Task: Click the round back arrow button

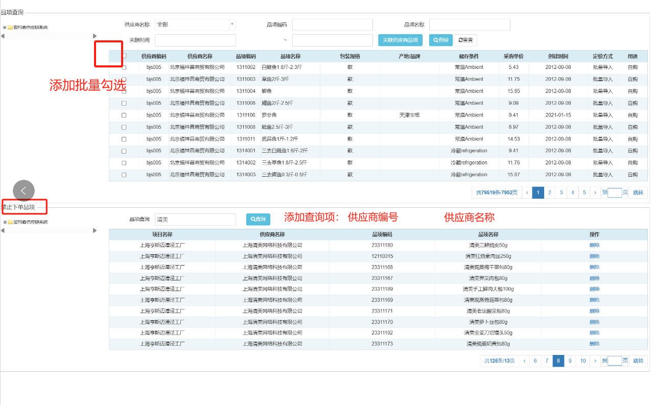Action: [24, 190]
